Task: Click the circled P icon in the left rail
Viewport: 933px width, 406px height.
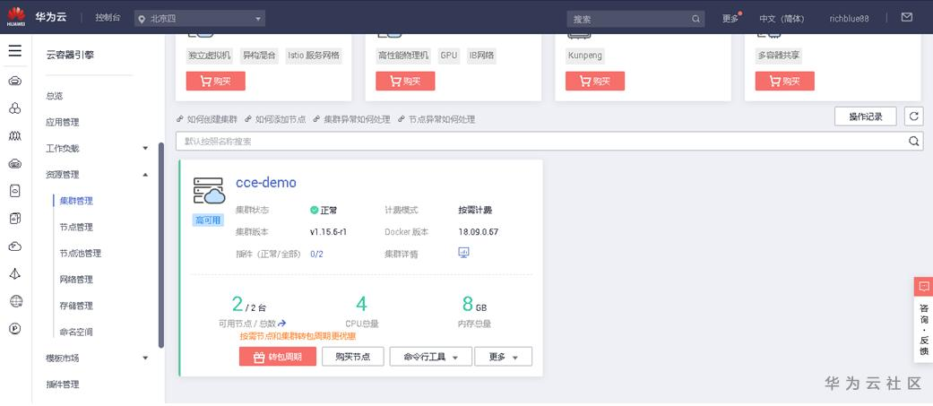Action: tap(15, 328)
